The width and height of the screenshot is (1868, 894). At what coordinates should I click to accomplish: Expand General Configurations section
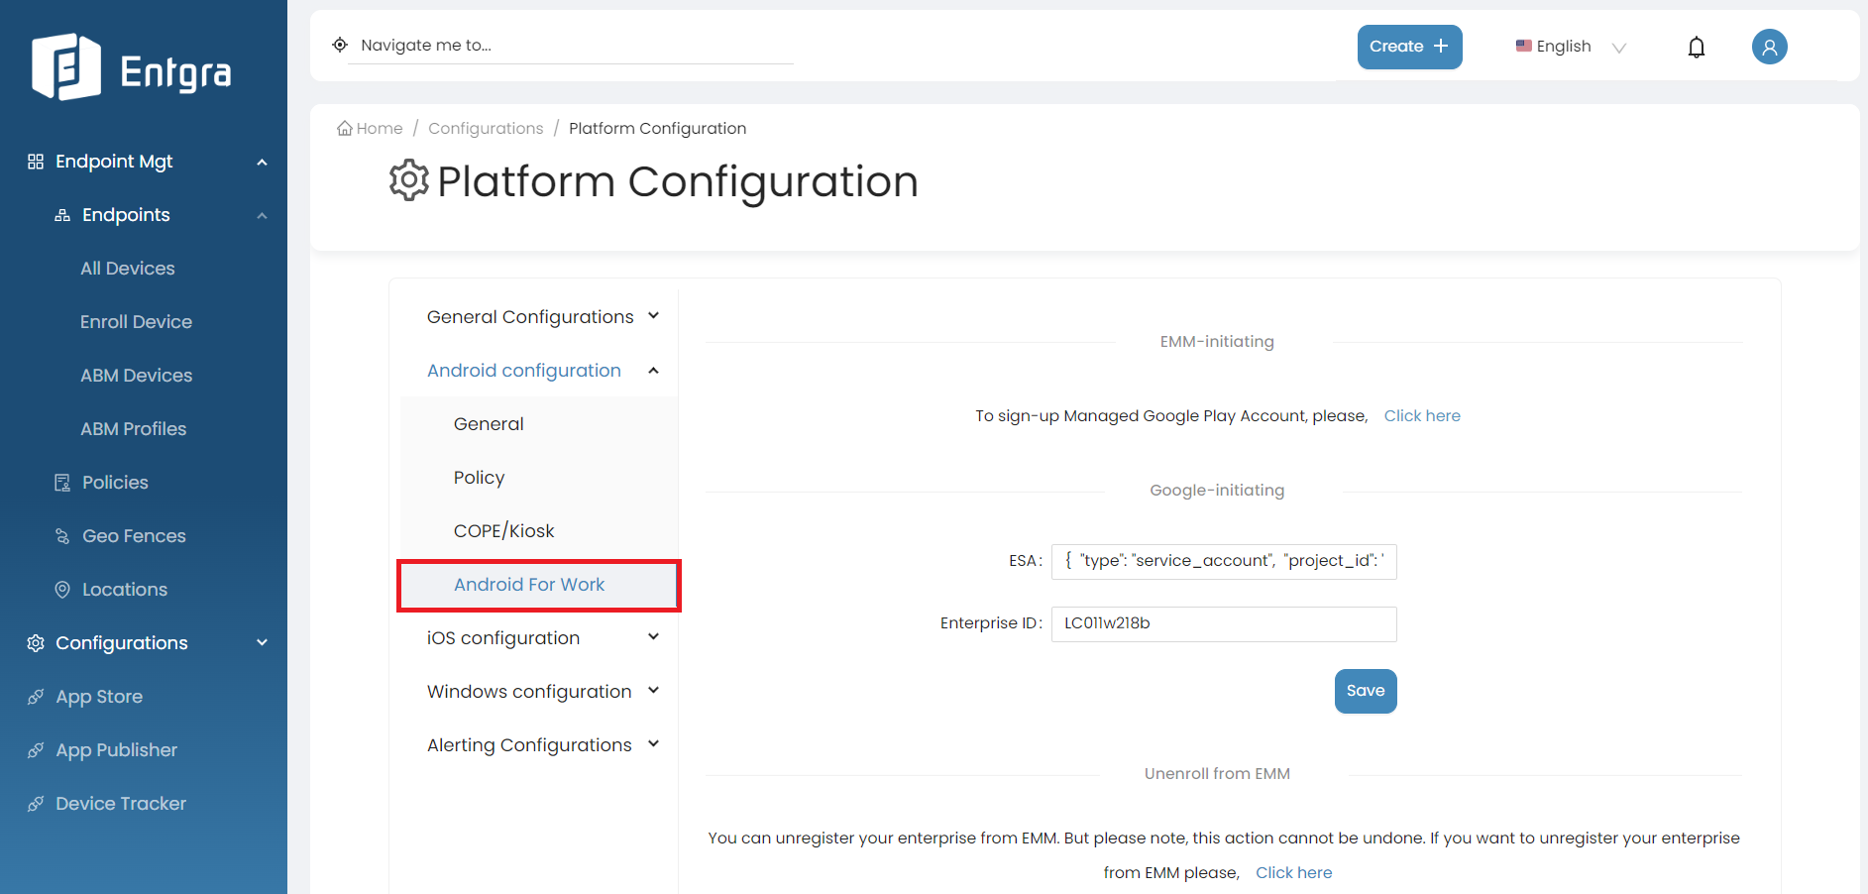coord(542,316)
